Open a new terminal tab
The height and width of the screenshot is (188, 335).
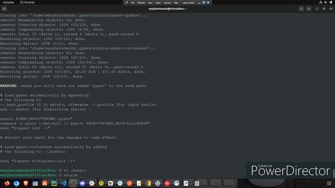(x=4, y=9)
